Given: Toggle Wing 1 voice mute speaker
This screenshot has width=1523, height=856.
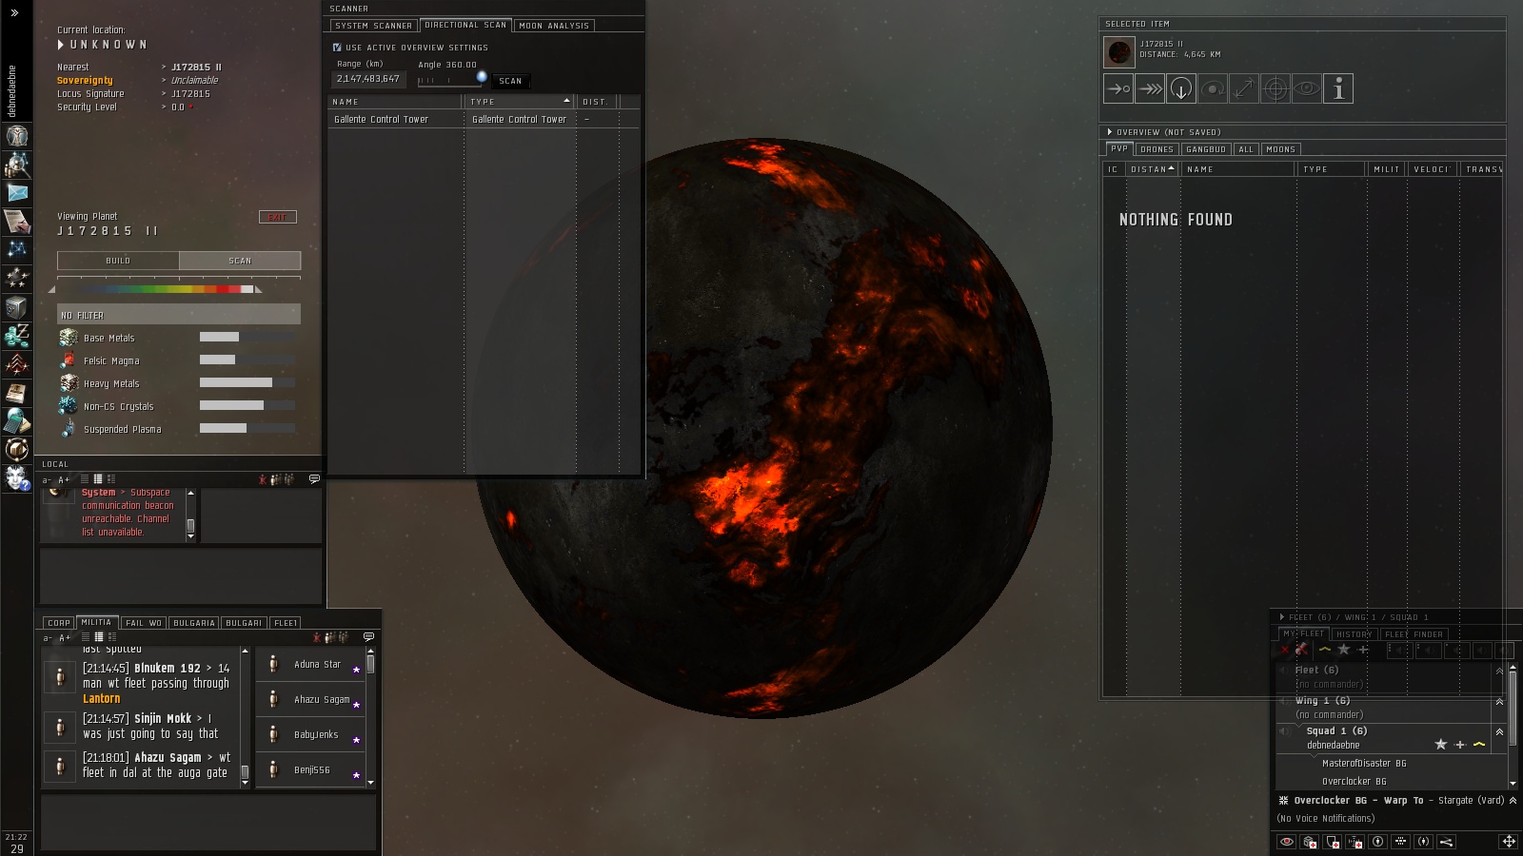Looking at the screenshot, I should click(1283, 701).
